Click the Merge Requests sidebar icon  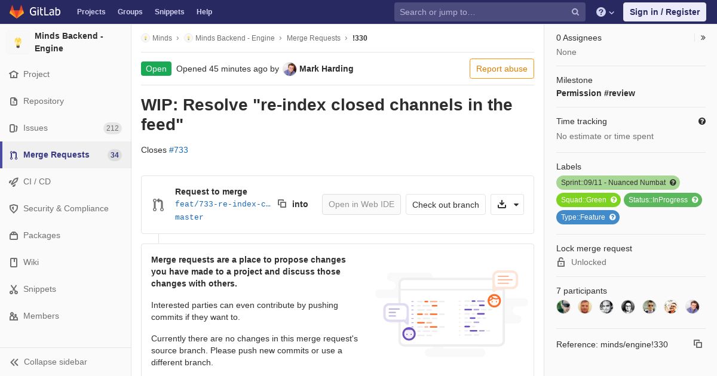(14, 155)
